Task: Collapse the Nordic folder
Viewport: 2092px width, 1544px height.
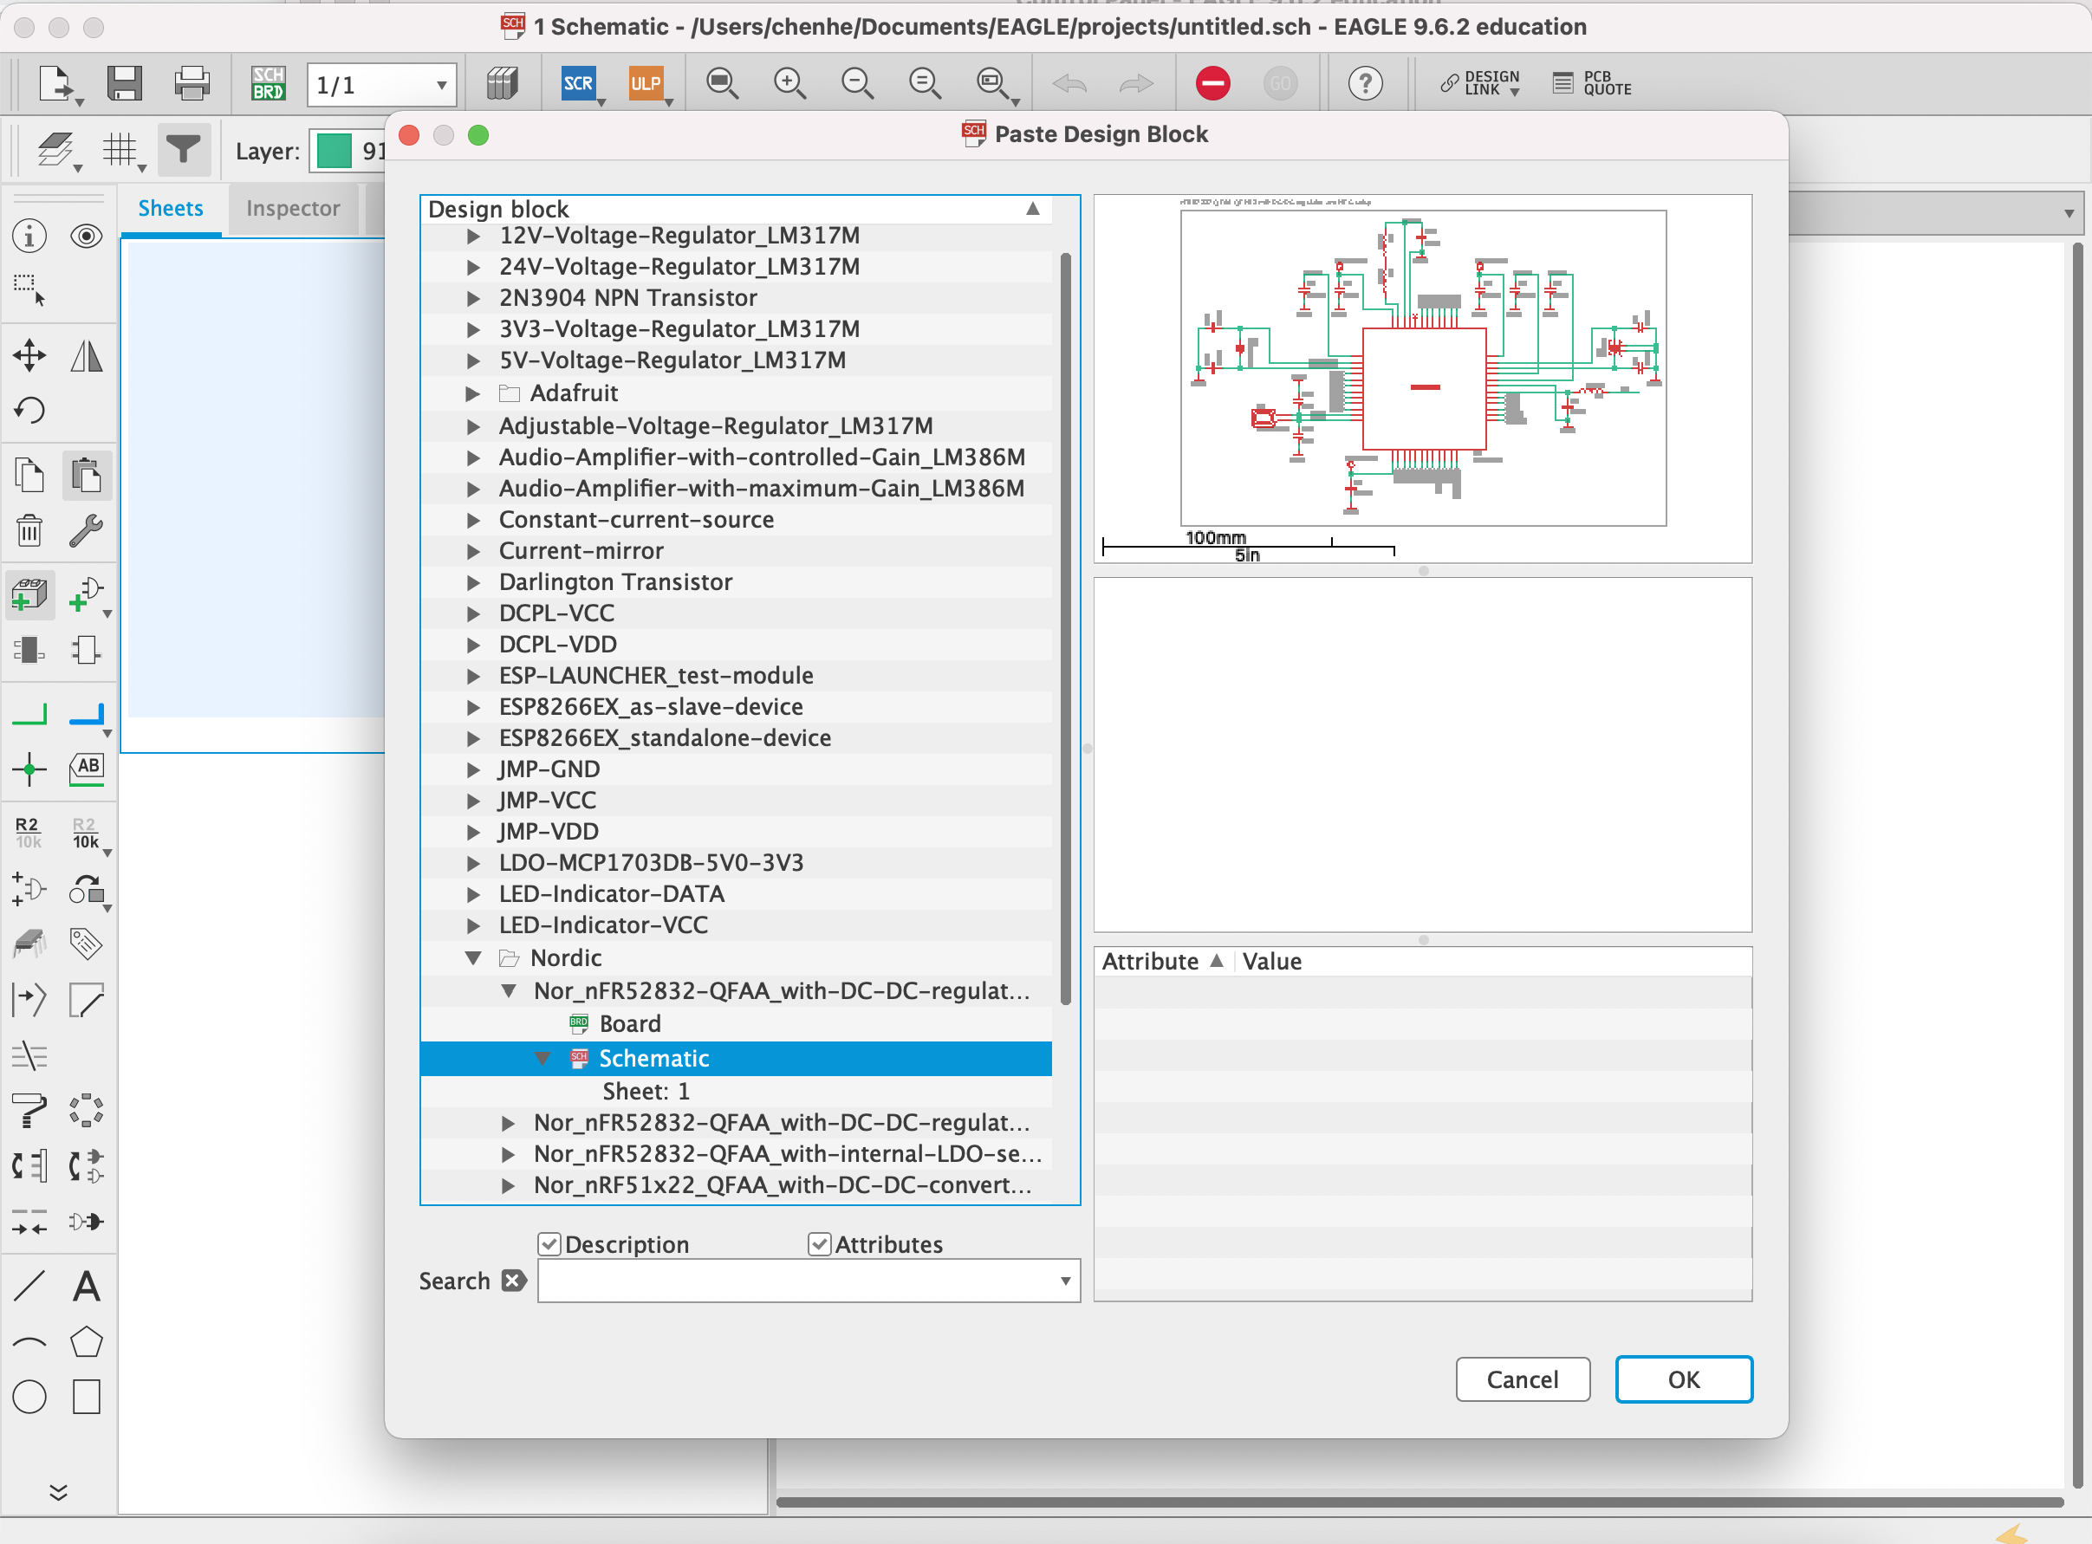Action: 473,958
